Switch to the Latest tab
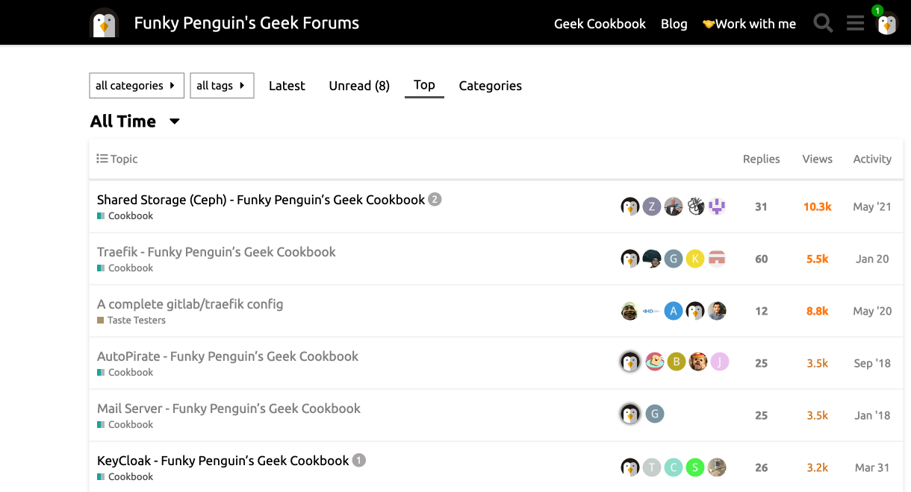The width and height of the screenshot is (911, 492). [x=287, y=86]
